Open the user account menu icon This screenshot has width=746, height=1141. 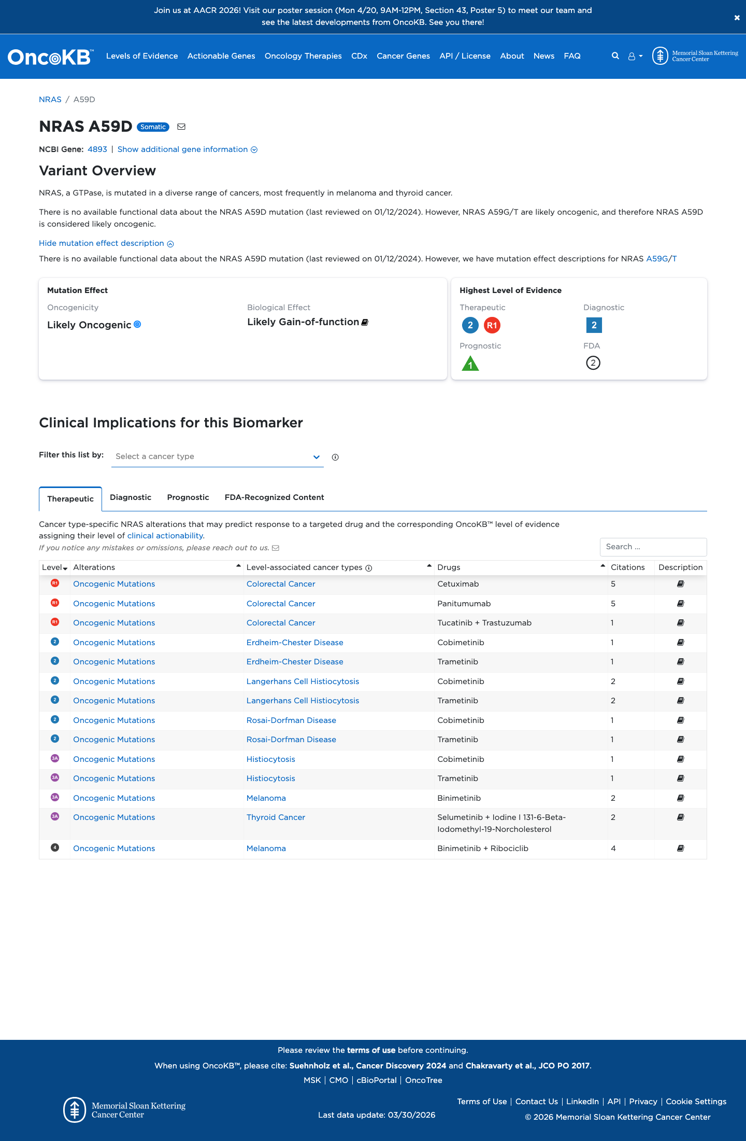click(635, 56)
